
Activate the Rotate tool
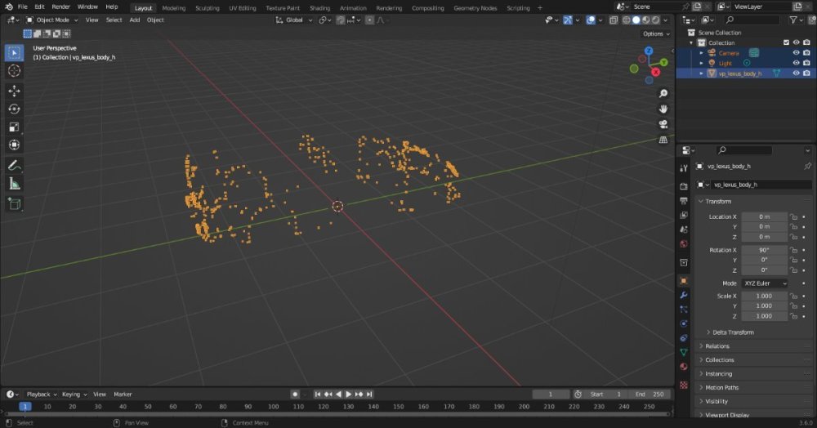(x=14, y=109)
